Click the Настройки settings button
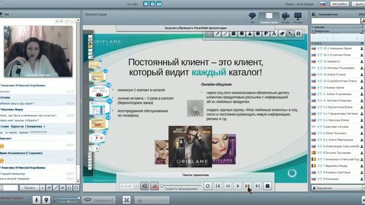 [x=339, y=4]
